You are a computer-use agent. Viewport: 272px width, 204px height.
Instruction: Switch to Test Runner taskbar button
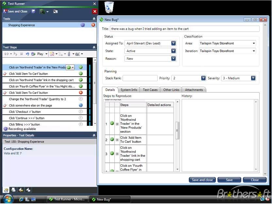click(67, 199)
